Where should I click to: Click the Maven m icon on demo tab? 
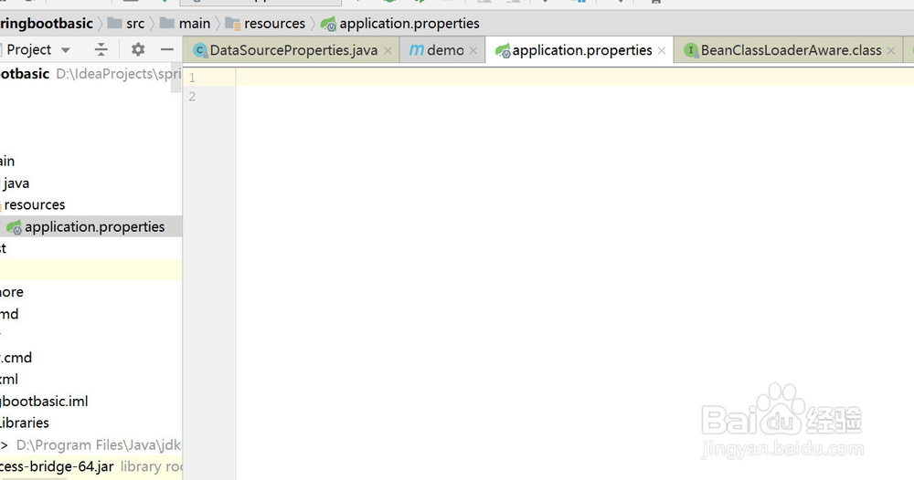tap(416, 50)
